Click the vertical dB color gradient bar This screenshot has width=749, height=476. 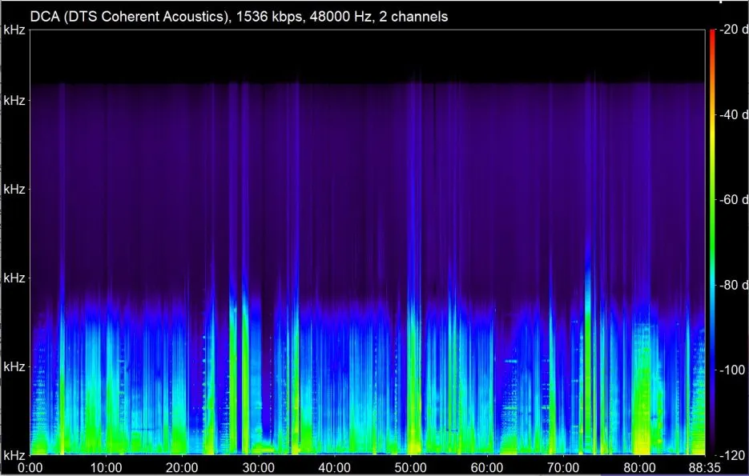coord(711,240)
